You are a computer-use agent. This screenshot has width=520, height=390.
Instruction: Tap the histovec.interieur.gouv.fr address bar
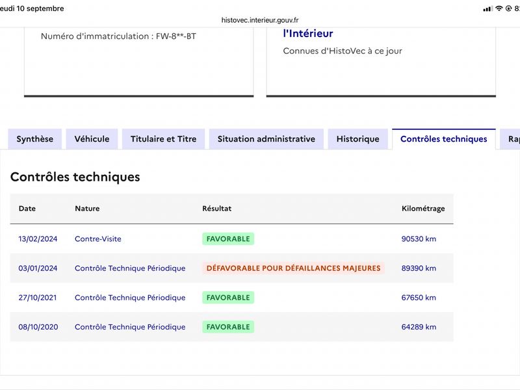[x=260, y=20]
